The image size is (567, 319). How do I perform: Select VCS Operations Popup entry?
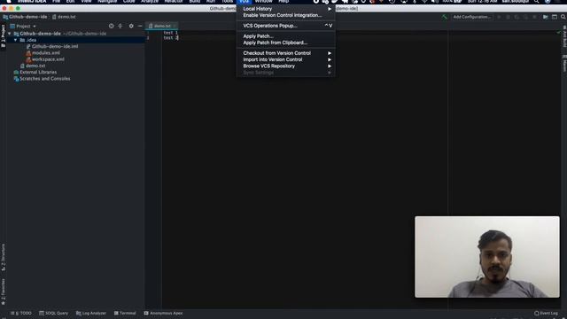tap(285, 26)
